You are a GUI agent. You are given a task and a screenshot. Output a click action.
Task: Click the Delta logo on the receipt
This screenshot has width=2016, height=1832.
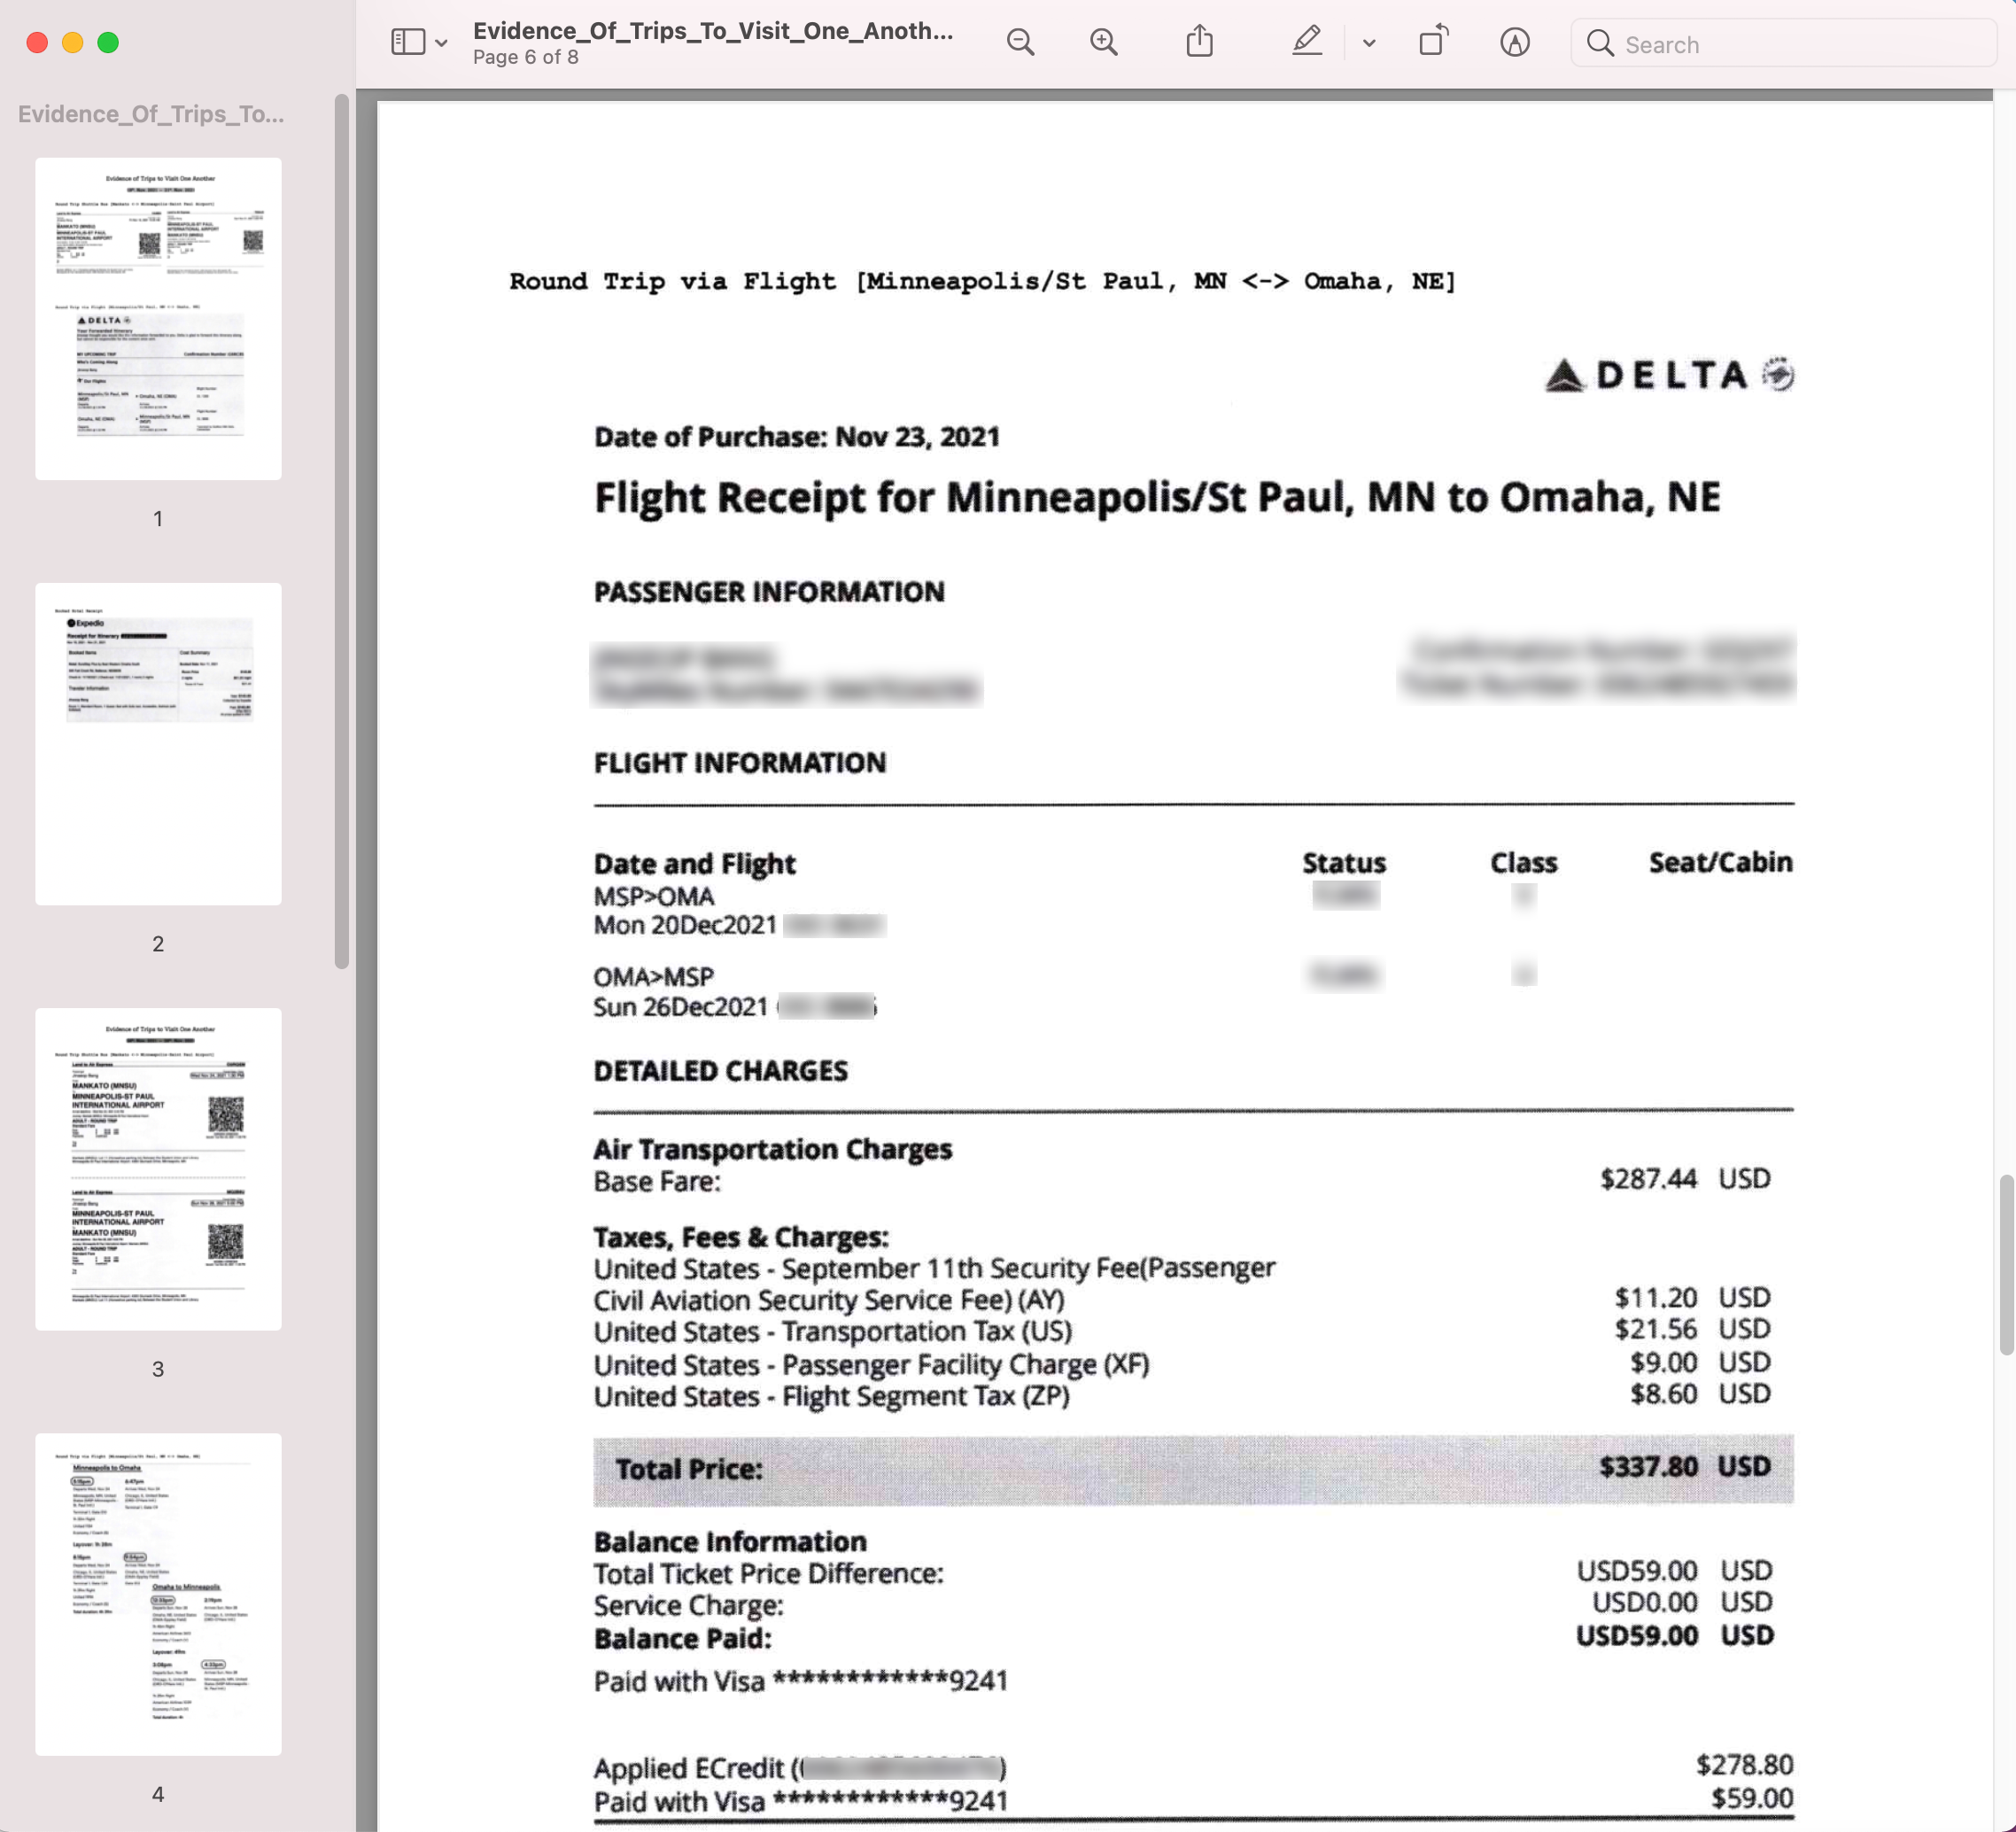[1669, 375]
